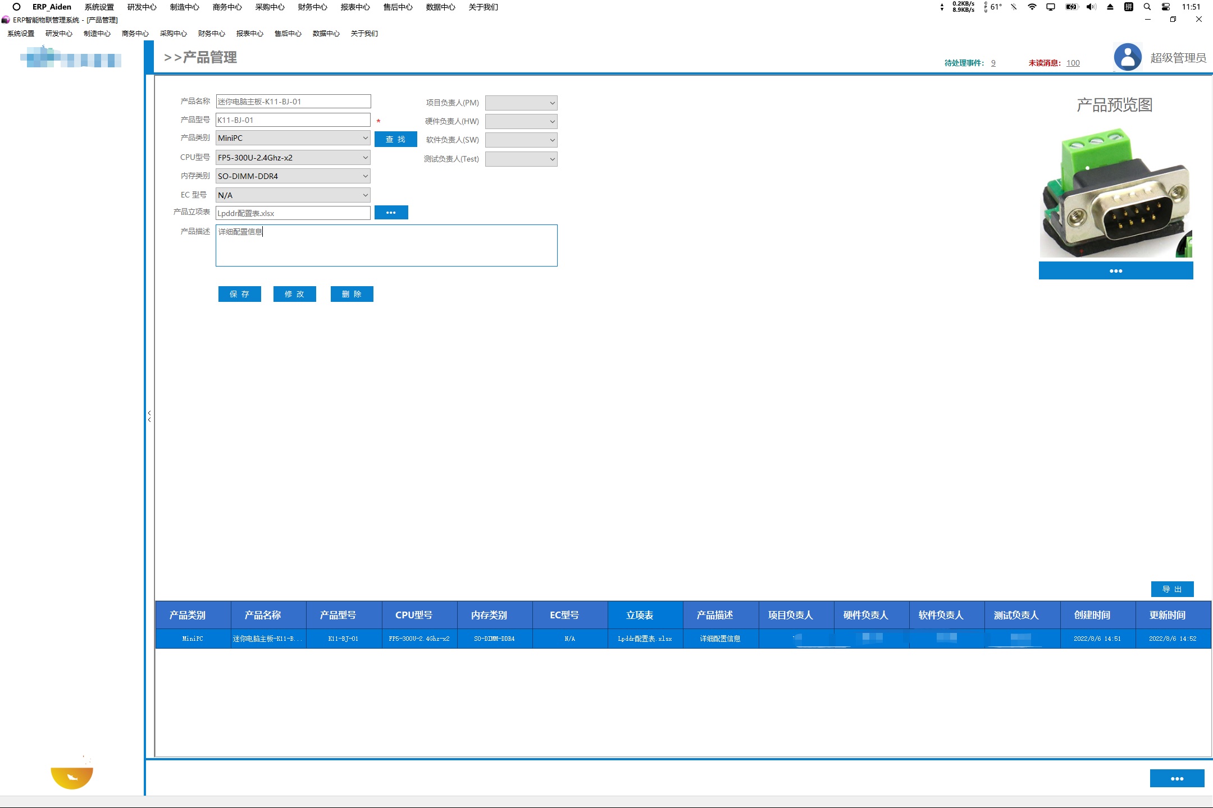Click the Wi-Fi status icon

coord(1032,7)
